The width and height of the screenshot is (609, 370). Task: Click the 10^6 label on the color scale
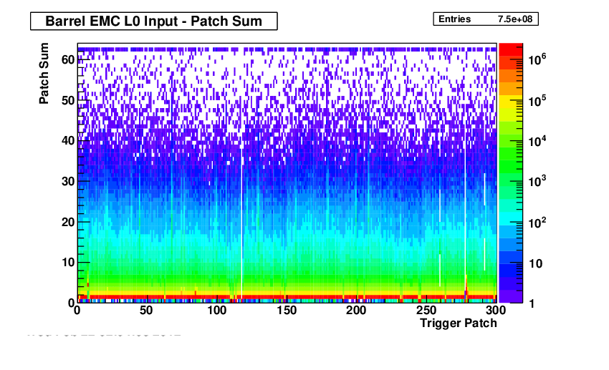tap(537, 59)
